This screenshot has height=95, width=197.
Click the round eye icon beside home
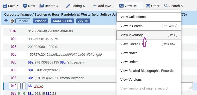pyautogui.click(x=12, y=21)
